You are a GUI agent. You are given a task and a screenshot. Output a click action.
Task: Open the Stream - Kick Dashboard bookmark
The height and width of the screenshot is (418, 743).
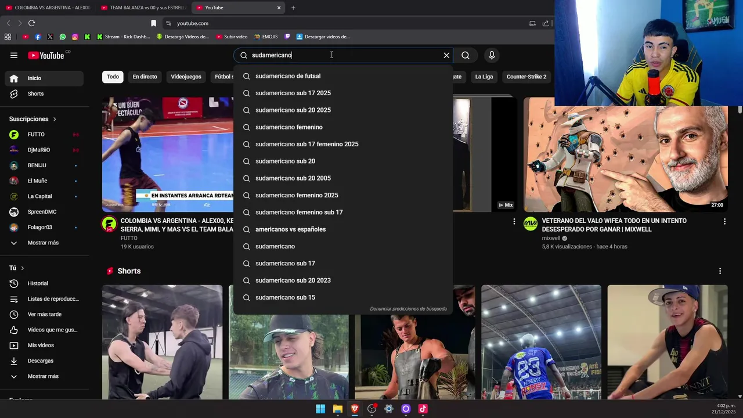(x=123, y=37)
